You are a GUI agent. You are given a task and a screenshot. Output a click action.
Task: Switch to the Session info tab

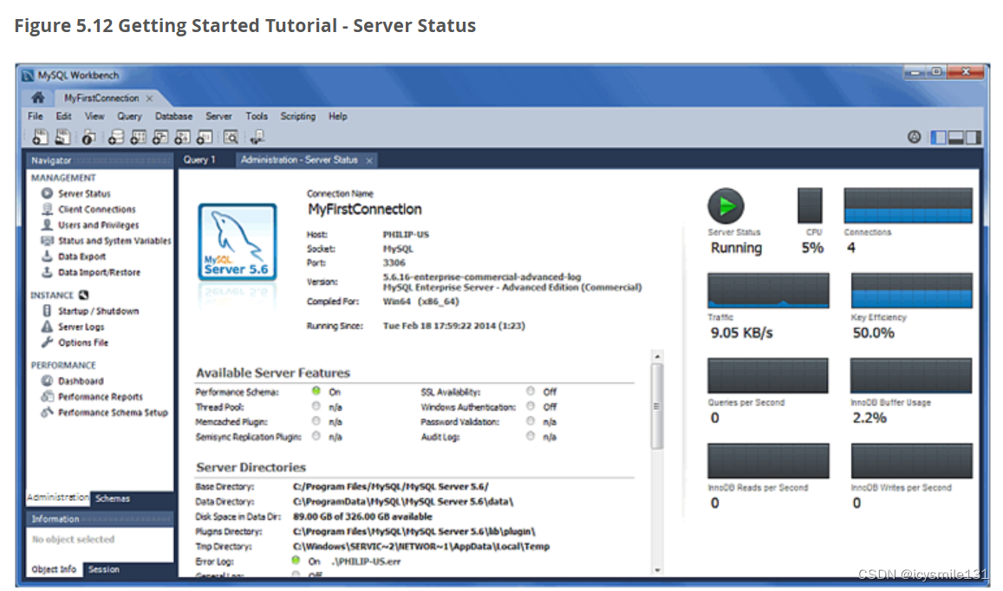click(104, 569)
